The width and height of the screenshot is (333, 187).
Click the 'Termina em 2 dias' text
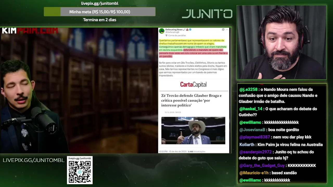point(100,20)
